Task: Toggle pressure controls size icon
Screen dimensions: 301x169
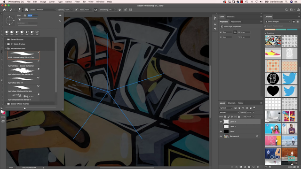Action: pyautogui.click(x=126, y=10)
